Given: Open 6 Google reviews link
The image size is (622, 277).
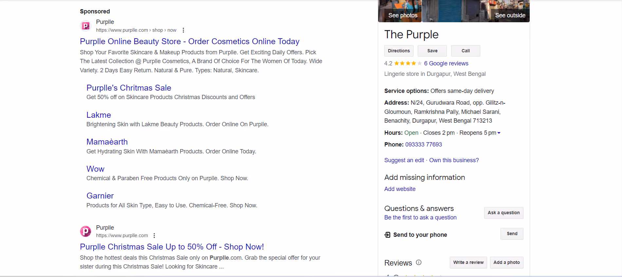Looking at the screenshot, I should click(x=446, y=63).
